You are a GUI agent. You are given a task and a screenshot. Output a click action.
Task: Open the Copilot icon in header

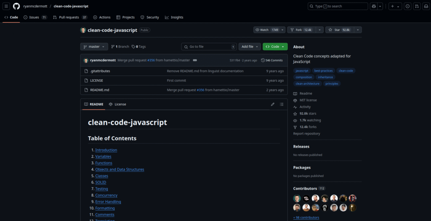coord(374,6)
